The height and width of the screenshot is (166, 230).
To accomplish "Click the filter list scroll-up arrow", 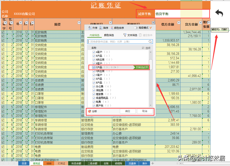I will (151, 52).
